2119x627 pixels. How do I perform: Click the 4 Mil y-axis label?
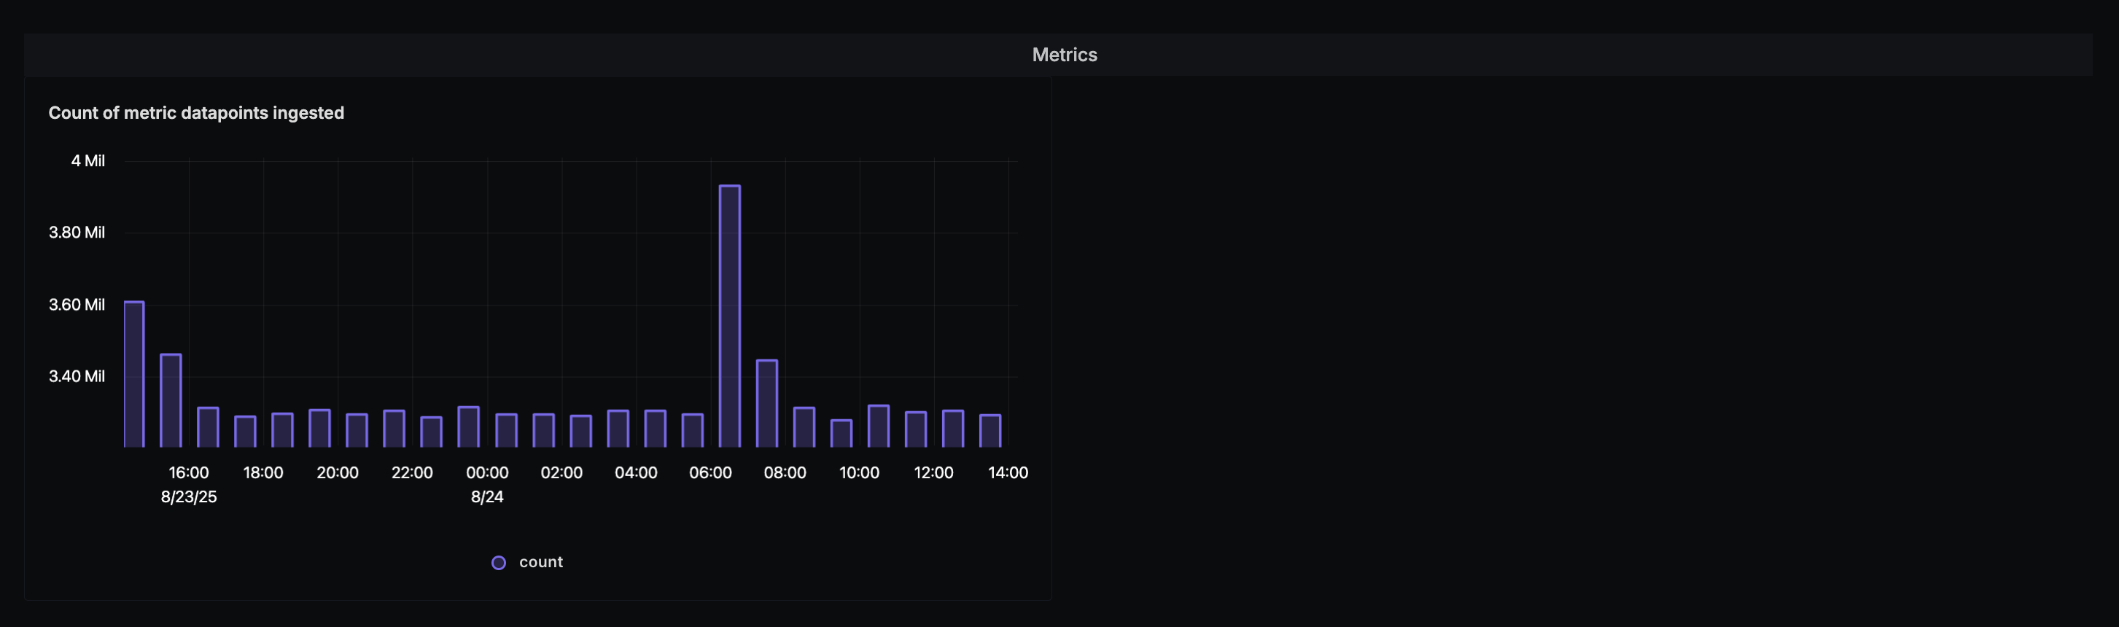(88, 160)
